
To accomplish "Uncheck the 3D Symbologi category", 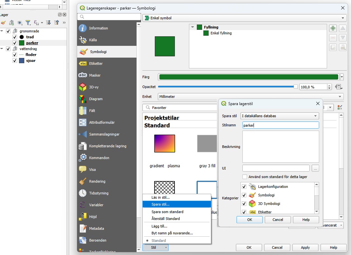I will click(x=244, y=204).
